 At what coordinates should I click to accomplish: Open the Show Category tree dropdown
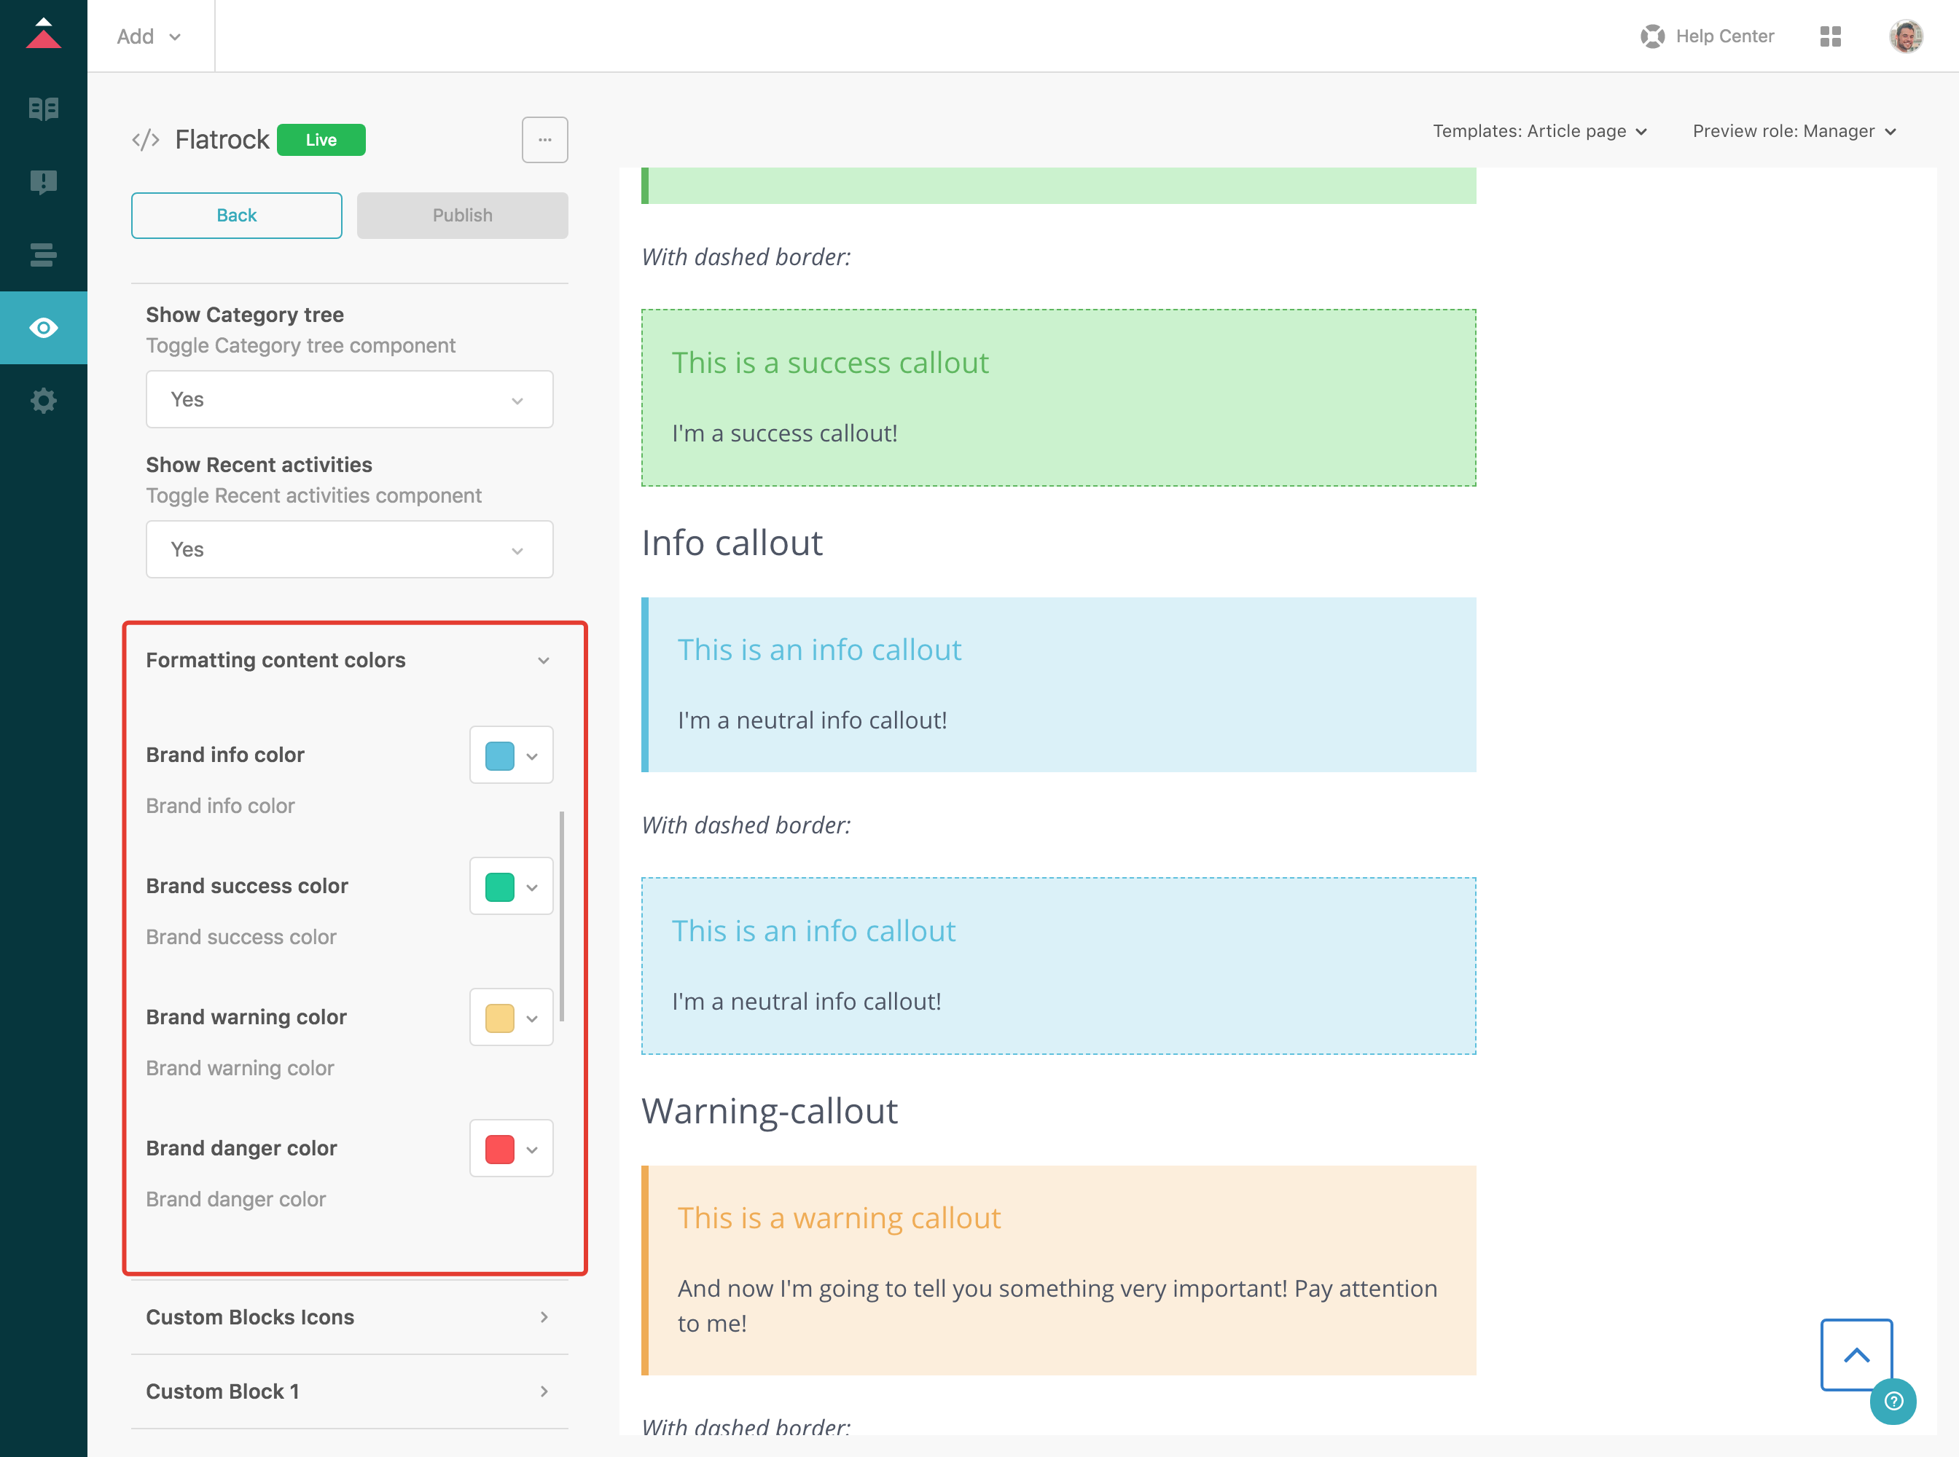coord(349,398)
